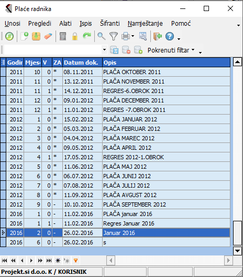Open the funnel filter icon
Image resolution: width=243 pixels, height=277 pixels.
click(114, 36)
